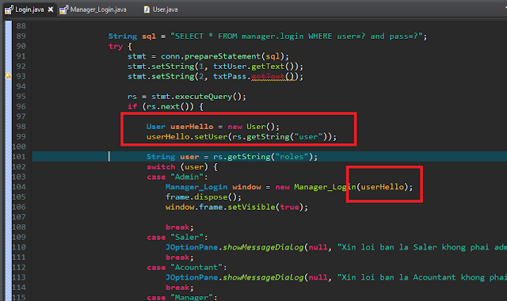Click 'showMessageDialog' on line 110
Viewport: 507px width, 301px height.
pyautogui.click(x=263, y=247)
